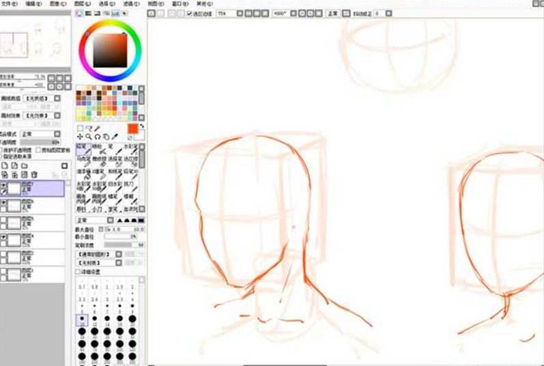Click the delete layer trash icon
The width and height of the screenshot is (544, 366).
(33, 175)
